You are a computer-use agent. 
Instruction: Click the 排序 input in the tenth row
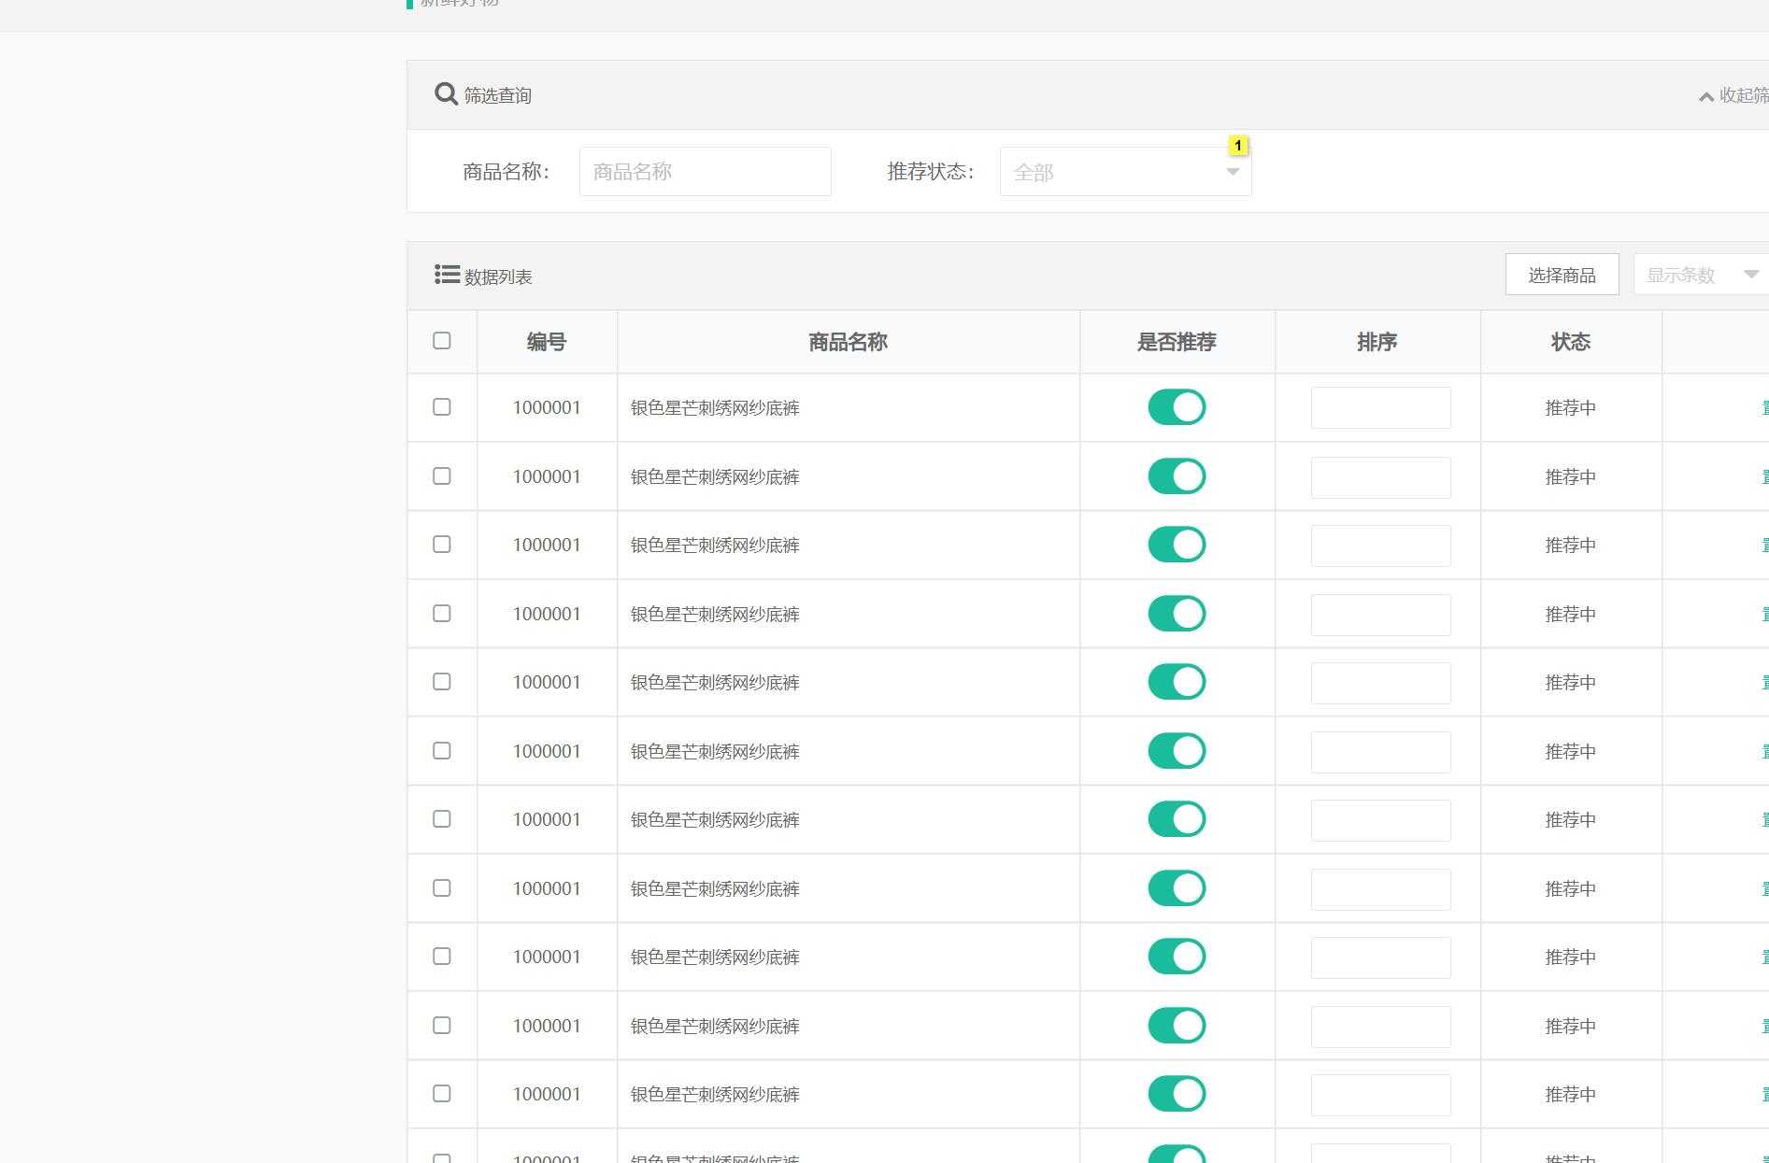(x=1380, y=1027)
